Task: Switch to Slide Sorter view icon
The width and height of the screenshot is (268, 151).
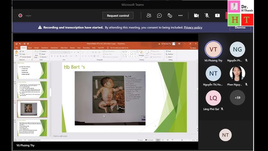Action: click(163, 140)
